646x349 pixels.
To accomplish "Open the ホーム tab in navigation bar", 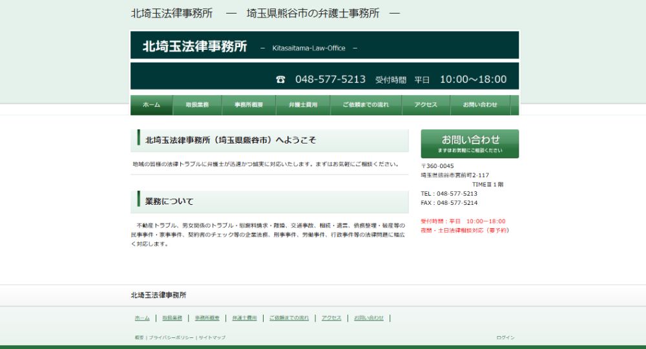I will tap(151, 105).
